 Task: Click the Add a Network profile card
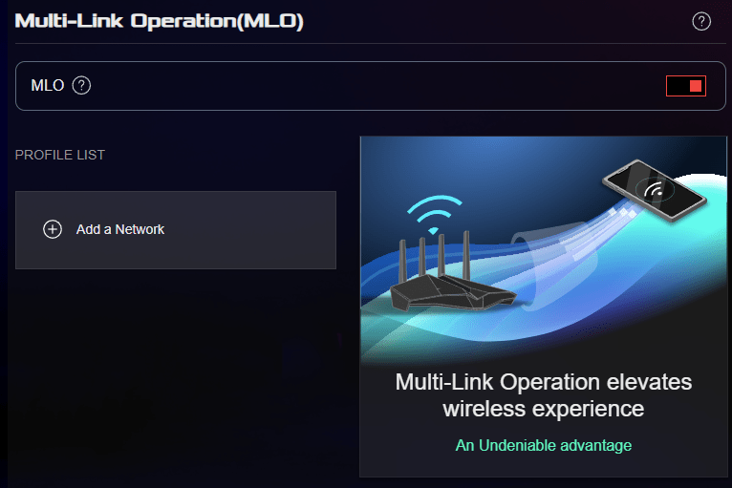coord(176,230)
